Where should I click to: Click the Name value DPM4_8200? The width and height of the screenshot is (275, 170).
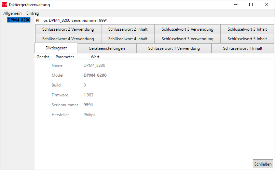(94, 65)
